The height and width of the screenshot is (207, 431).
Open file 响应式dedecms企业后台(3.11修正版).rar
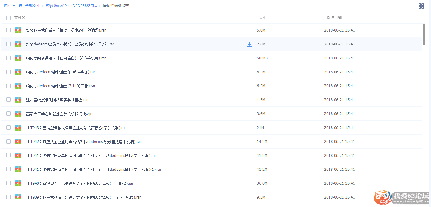point(61,86)
